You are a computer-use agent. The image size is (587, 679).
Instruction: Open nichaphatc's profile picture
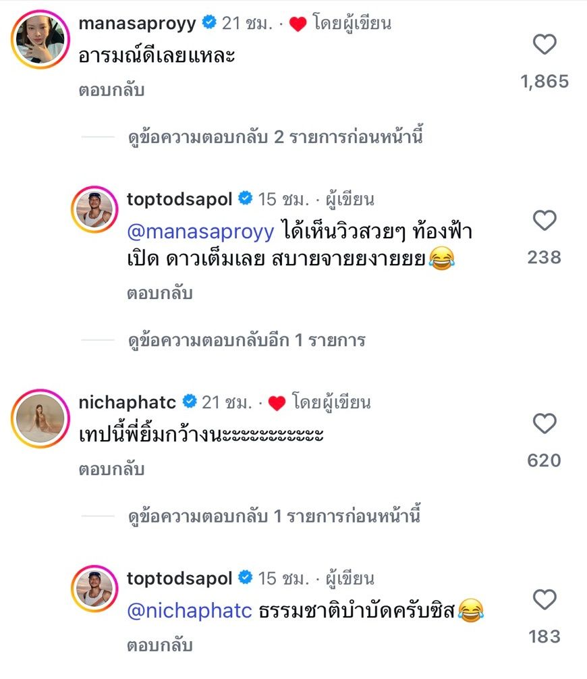(x=39, y=418)
